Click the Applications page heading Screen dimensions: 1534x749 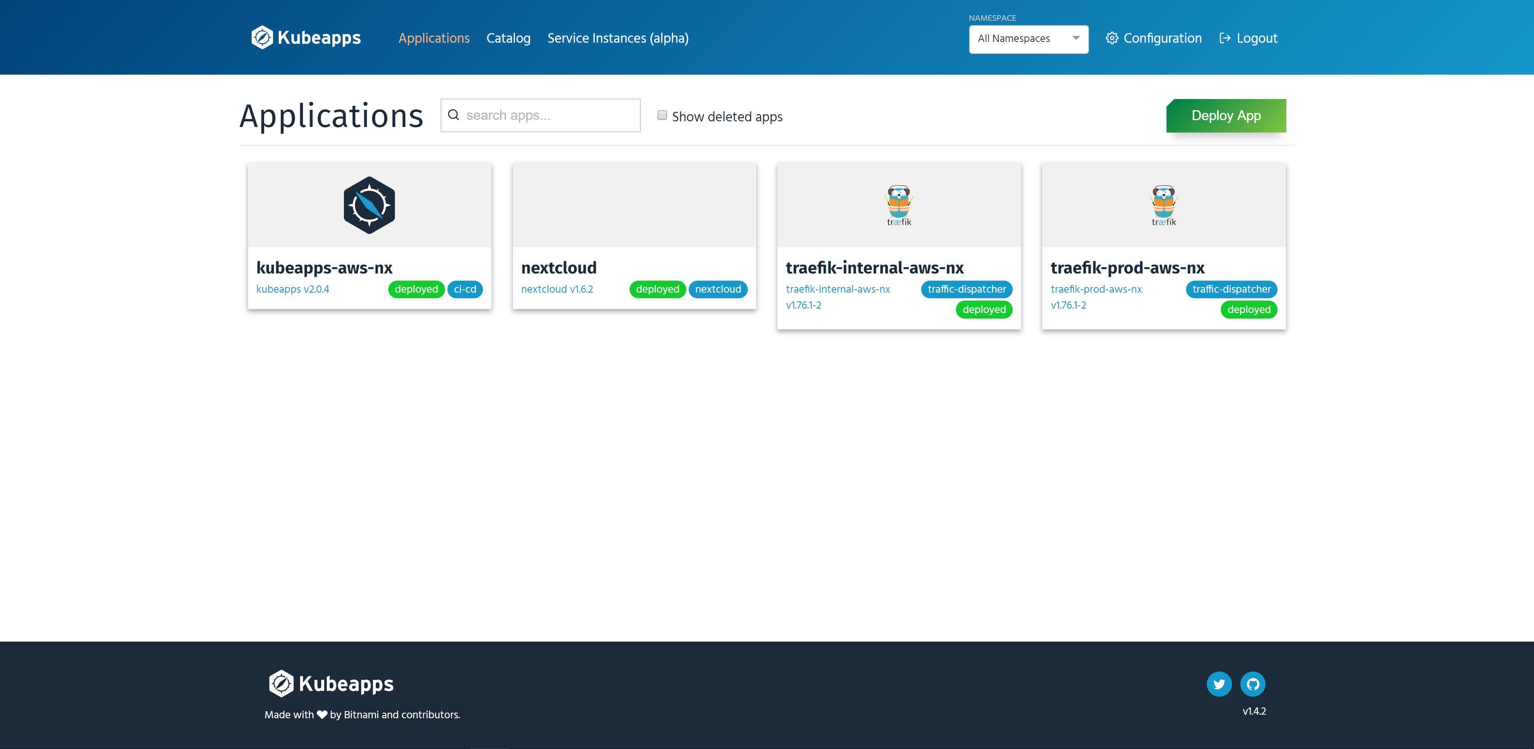point(331,115)
